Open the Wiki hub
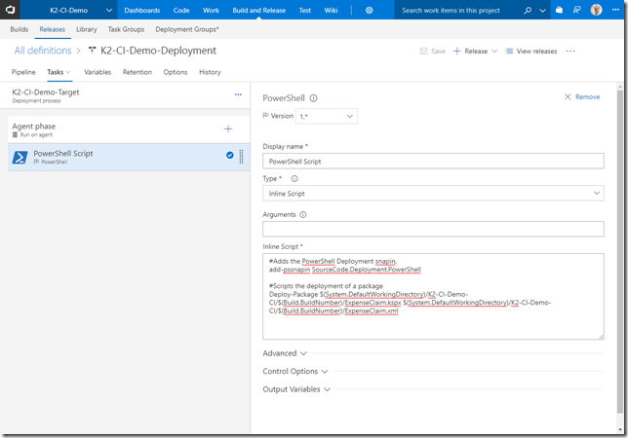 (331, 10)
